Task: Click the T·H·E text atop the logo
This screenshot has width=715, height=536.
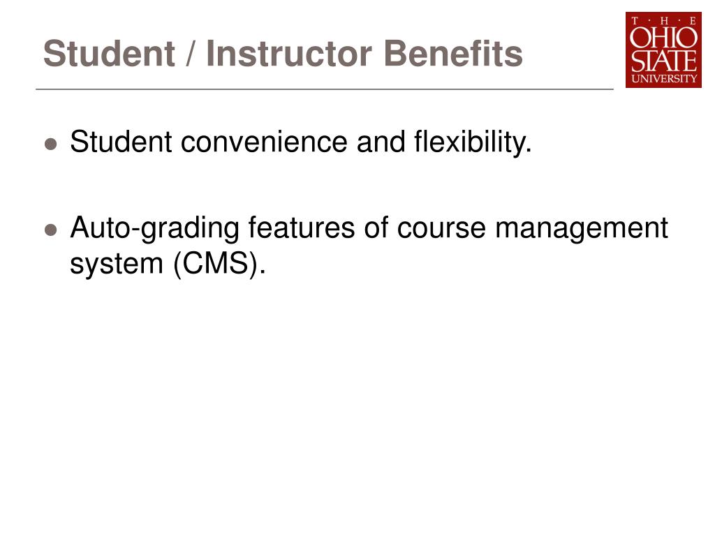Action: [x=664, y=20]
